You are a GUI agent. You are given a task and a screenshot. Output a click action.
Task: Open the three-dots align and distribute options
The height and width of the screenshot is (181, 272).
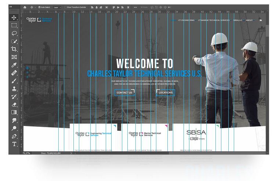click(x=135, y=7)
